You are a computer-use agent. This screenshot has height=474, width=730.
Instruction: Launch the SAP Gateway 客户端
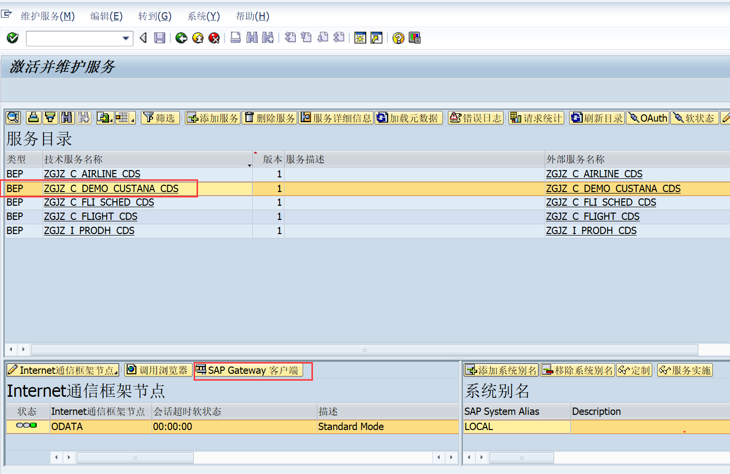[252, 370]
